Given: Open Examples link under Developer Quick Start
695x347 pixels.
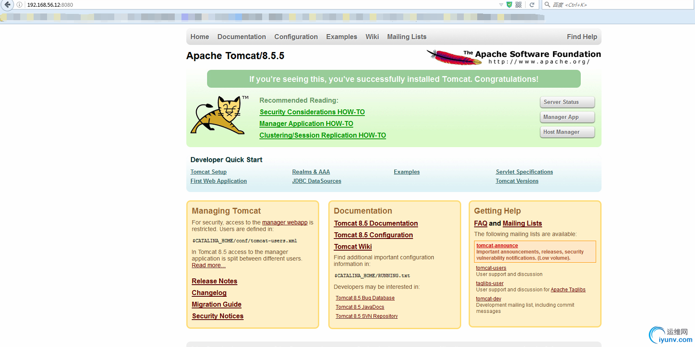Looking at the screenshot, I should click(x=407, y=172).
